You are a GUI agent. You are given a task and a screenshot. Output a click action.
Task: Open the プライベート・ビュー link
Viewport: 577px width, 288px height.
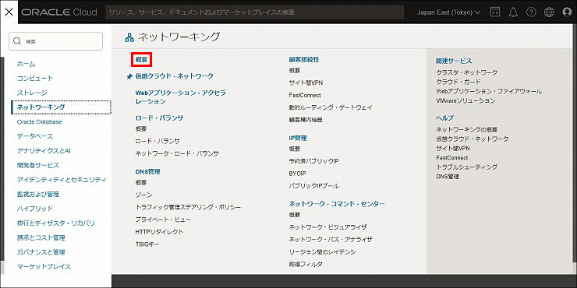163,220
